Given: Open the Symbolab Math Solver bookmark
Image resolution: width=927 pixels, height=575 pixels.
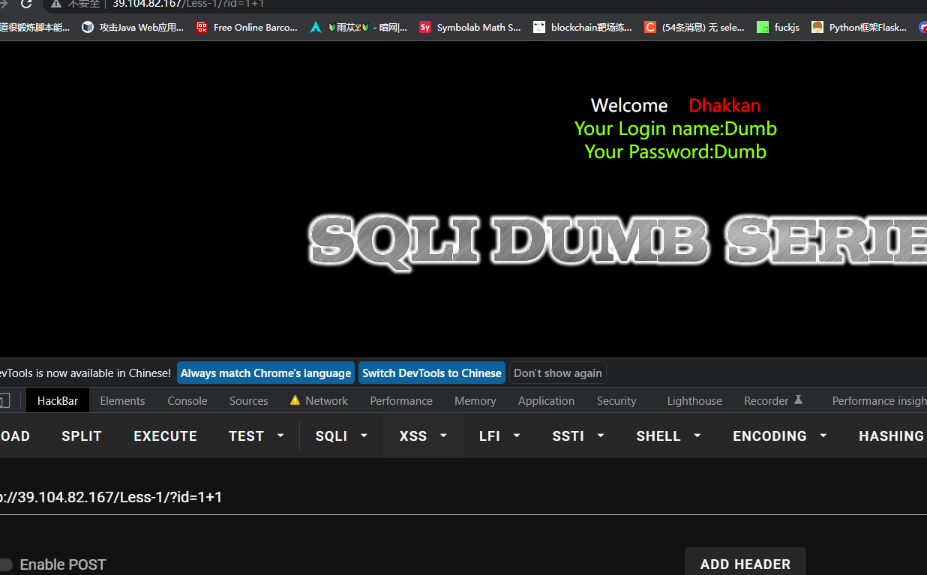Looking at the screenshot, I should [469, 27].
